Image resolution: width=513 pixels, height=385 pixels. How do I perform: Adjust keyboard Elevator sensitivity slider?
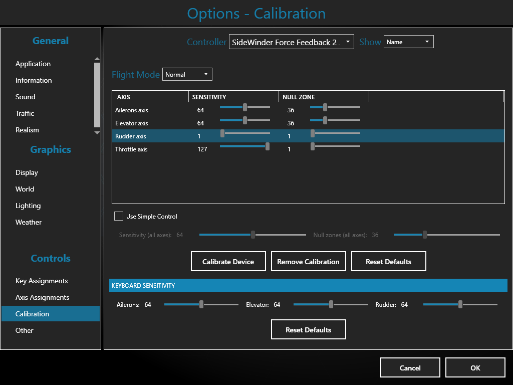[331, 304]
